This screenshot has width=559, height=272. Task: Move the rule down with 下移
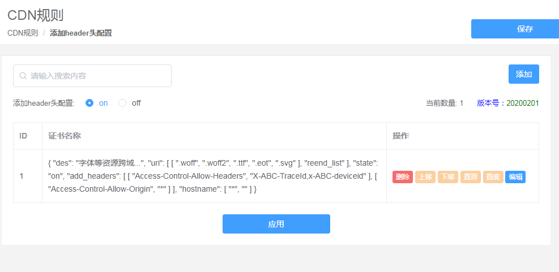point(448,177)
